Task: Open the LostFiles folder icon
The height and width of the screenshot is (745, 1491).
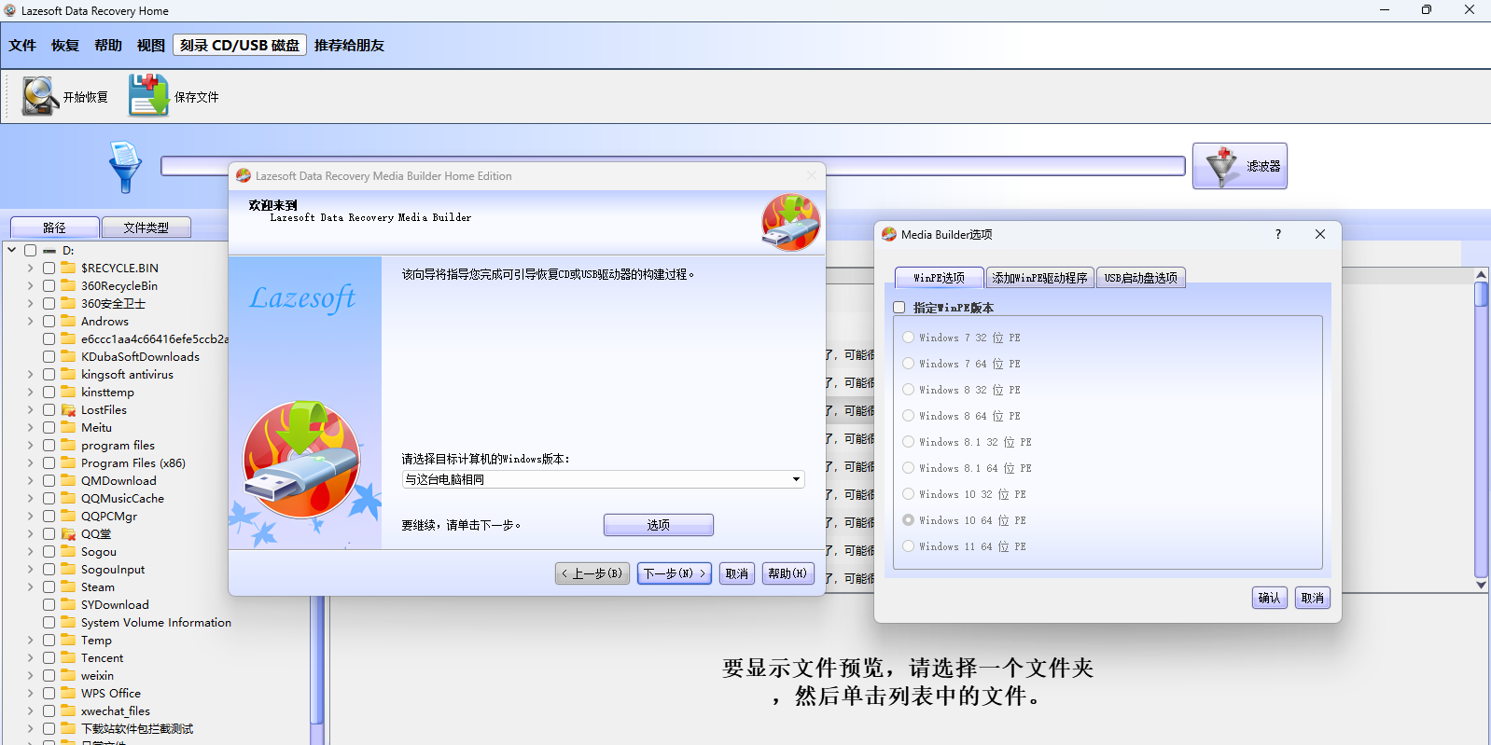Action: click(68, 410)
